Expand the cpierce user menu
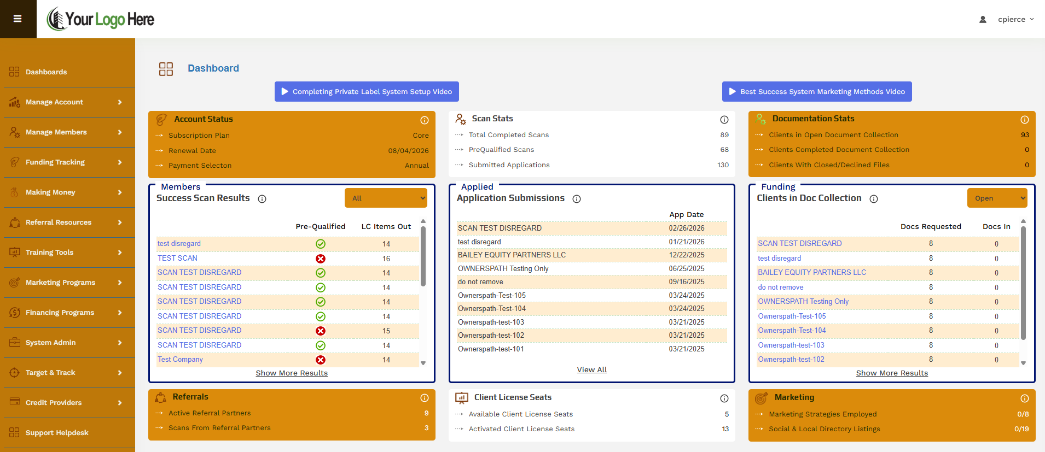Image resolution: width=1045 pixels, height=452 pixels. 1015,19
